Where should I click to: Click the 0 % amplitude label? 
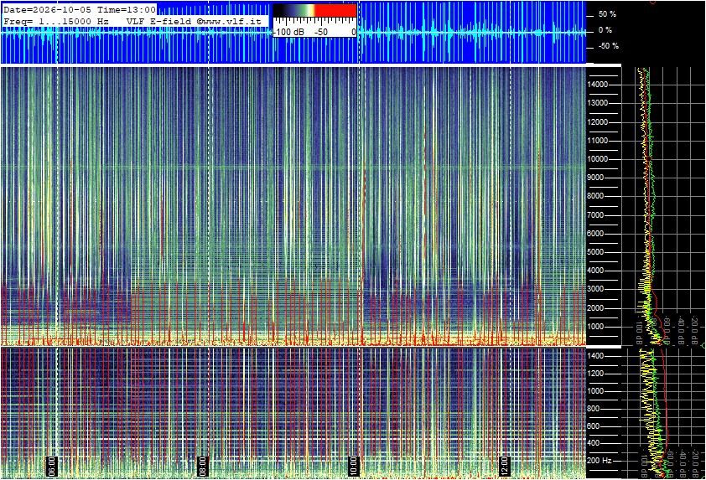pyautogui.click(x=605, y=30)
